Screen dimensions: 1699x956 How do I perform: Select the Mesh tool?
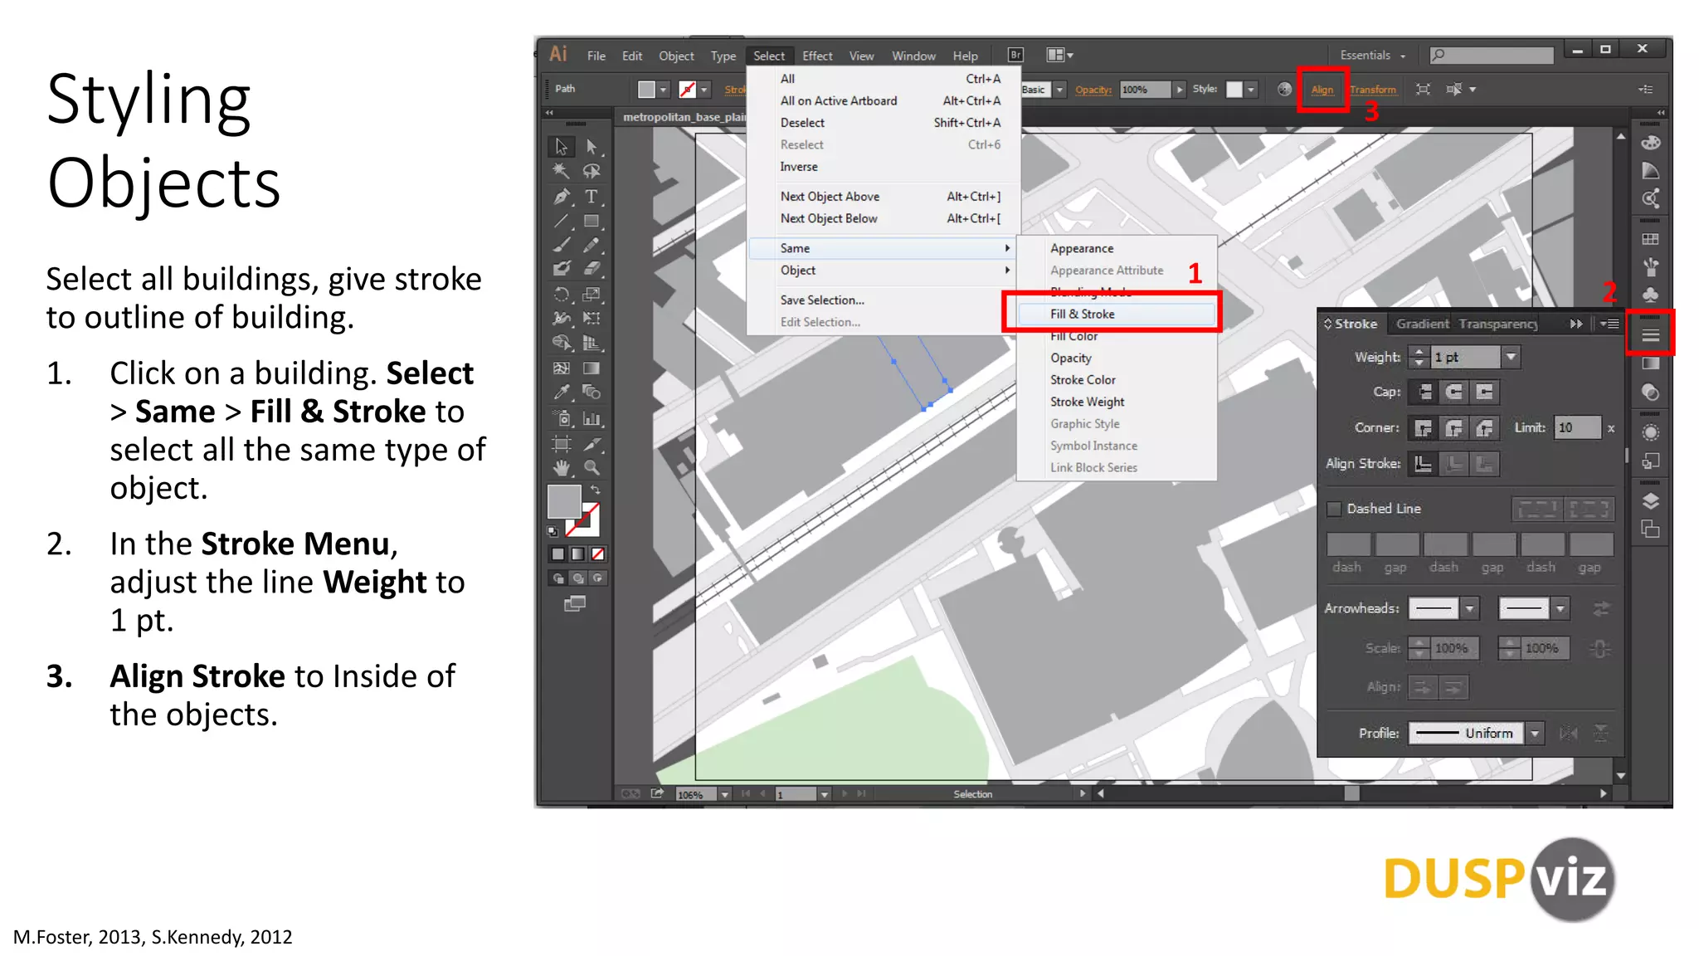561,368
